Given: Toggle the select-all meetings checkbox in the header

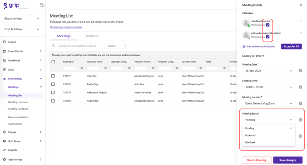Looking at the screenshot, I should [x=53, y=62].
